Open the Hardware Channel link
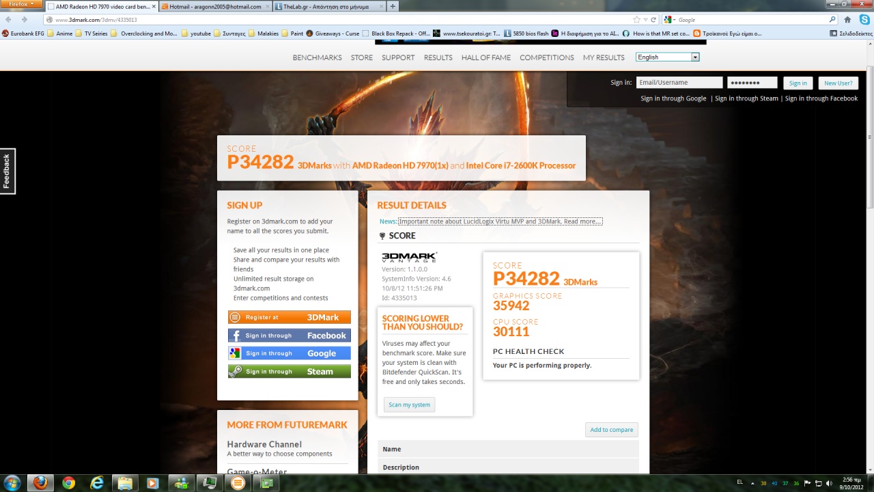 tap(264, 444)
